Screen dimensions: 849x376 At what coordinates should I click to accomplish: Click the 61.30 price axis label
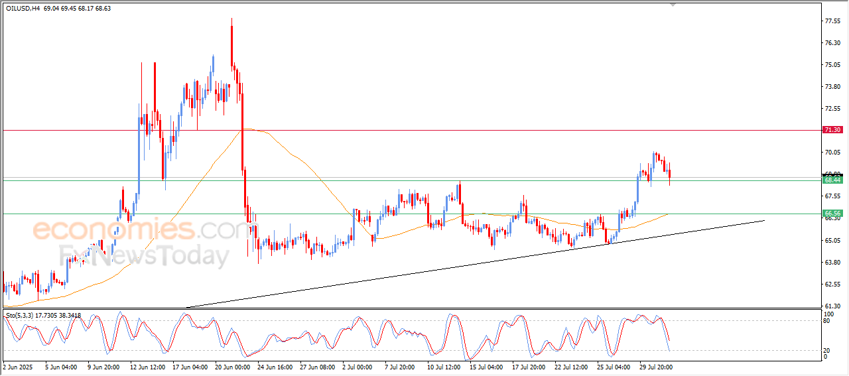[832, 306]
